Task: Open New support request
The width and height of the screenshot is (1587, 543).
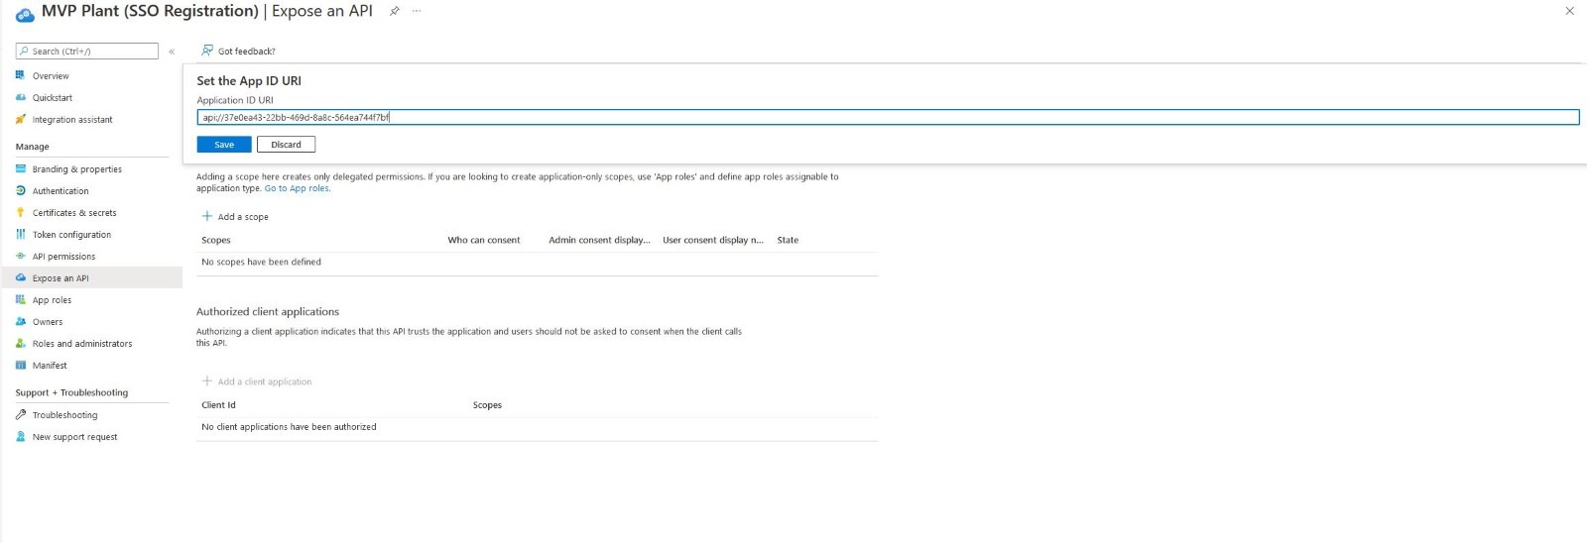Action: pos(74,437)
